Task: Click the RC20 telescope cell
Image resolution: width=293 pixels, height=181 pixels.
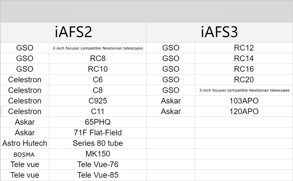Action: click(244, 79)
